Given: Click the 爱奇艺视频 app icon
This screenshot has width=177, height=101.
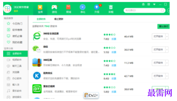Looking at the screenshot, I should pyautogui.click(x=37, y=89).
